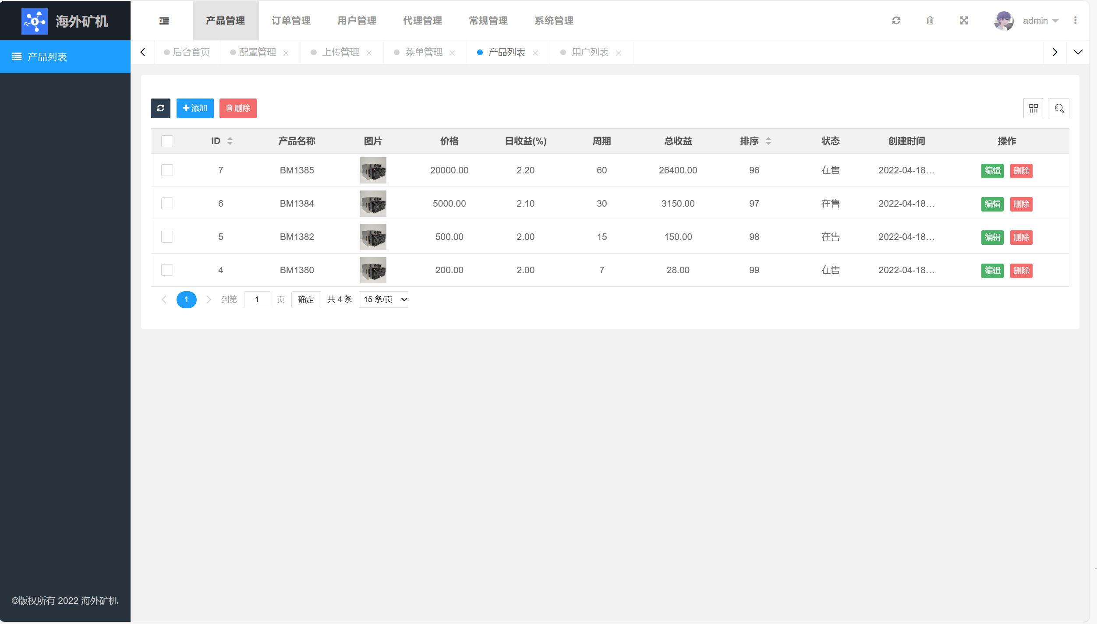This screenshot has height=624, width=1097.
Task: Click the BM1382 product thumbnail image
Action: tap(373, 236)
